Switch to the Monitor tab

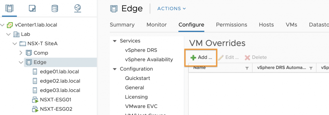156,25
